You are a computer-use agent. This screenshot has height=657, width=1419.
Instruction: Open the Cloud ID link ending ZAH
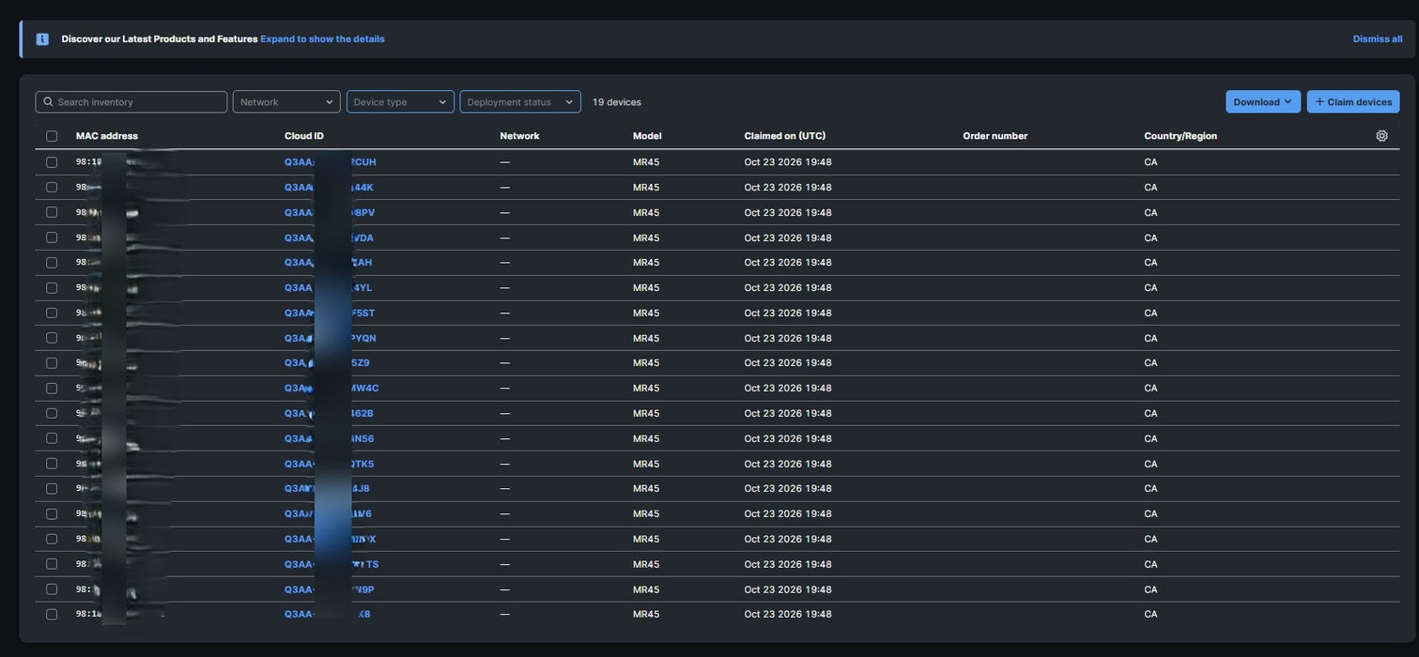coord(328,262)
